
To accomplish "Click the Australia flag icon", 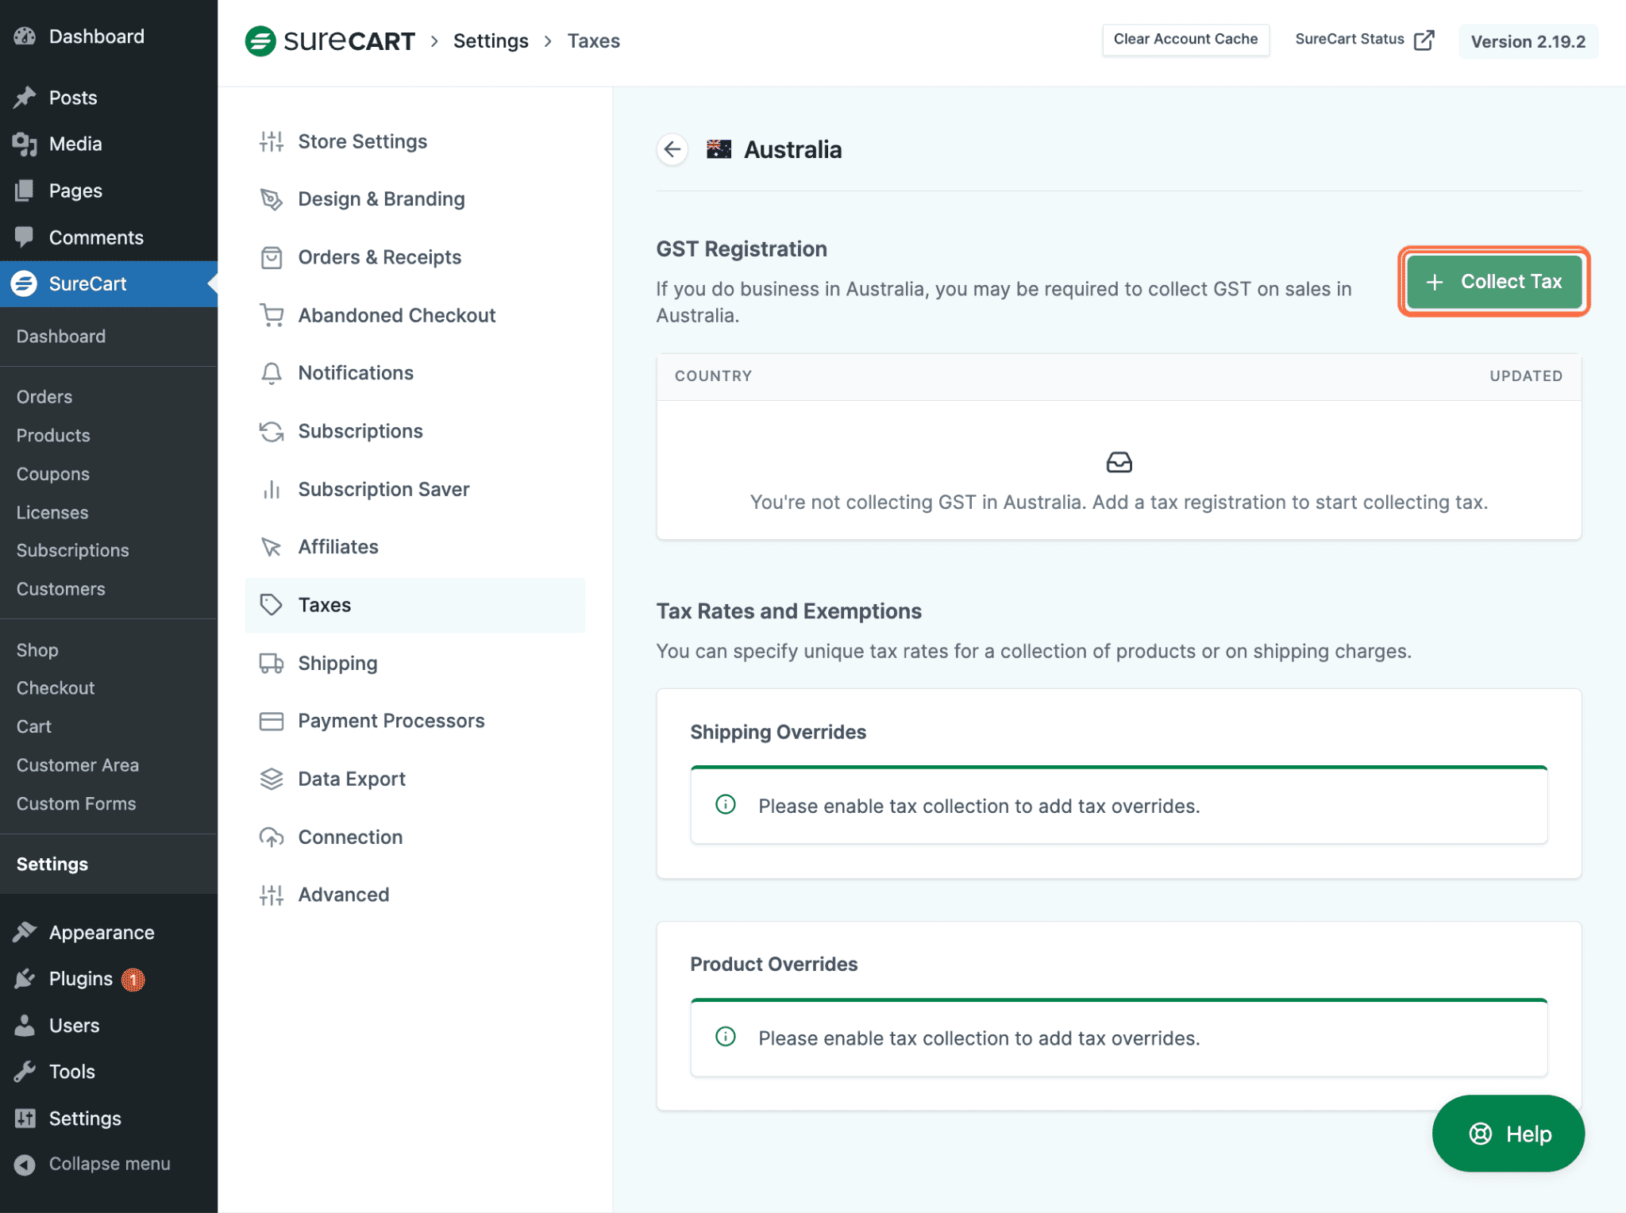I will click(719, 149).
